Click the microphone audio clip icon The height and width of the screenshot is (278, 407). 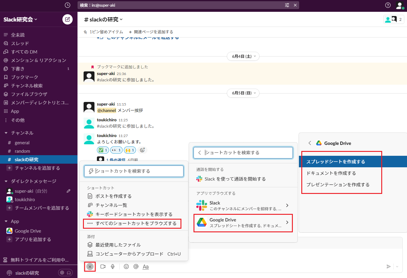pos(113,267)
